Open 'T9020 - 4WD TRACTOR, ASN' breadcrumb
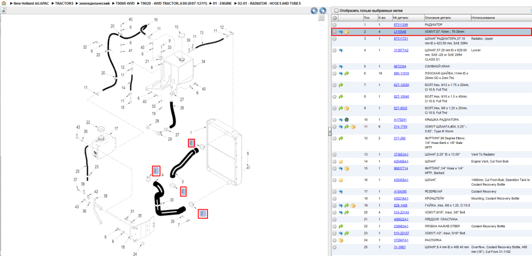 [174, 3]
